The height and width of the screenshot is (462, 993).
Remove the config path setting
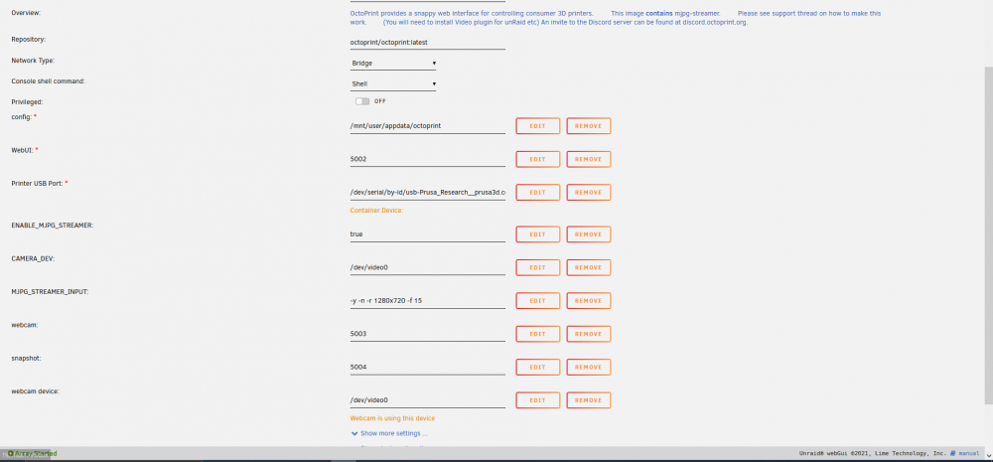tap(588, 126)
